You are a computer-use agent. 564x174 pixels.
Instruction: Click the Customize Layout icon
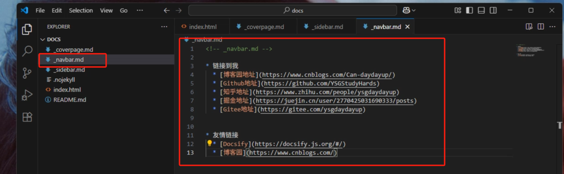click(x=457, y=10)
